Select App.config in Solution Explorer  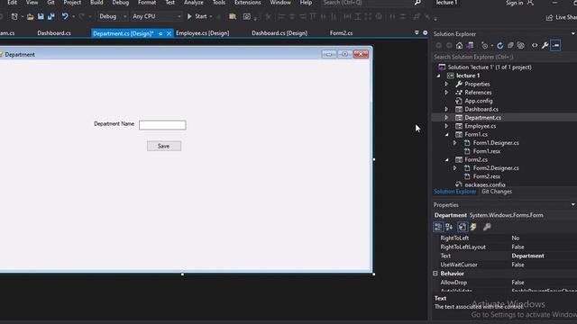479,101
